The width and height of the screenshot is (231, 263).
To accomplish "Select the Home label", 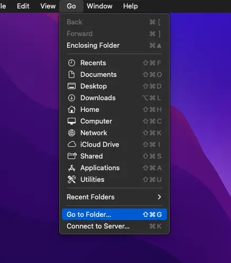I will (x=90, y=110).
